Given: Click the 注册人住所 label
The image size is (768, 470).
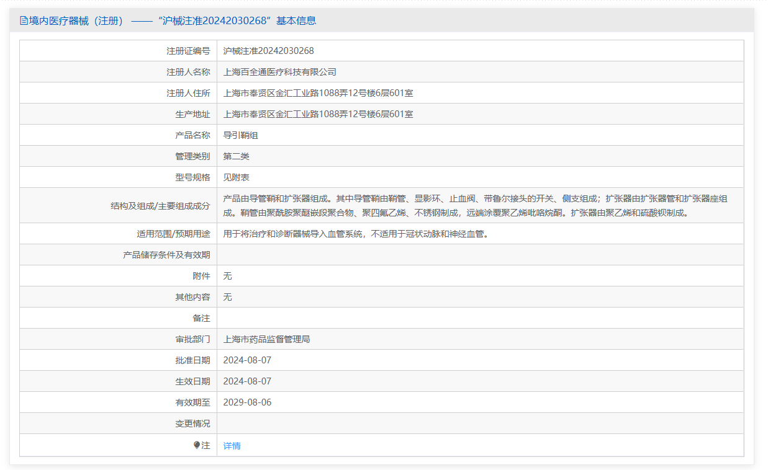Looking at the screenshot, I should pos(188,93).
